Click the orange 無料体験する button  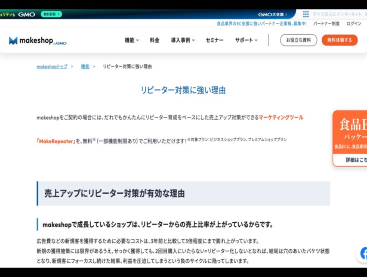pyautogui.click(x=339, y=40)
